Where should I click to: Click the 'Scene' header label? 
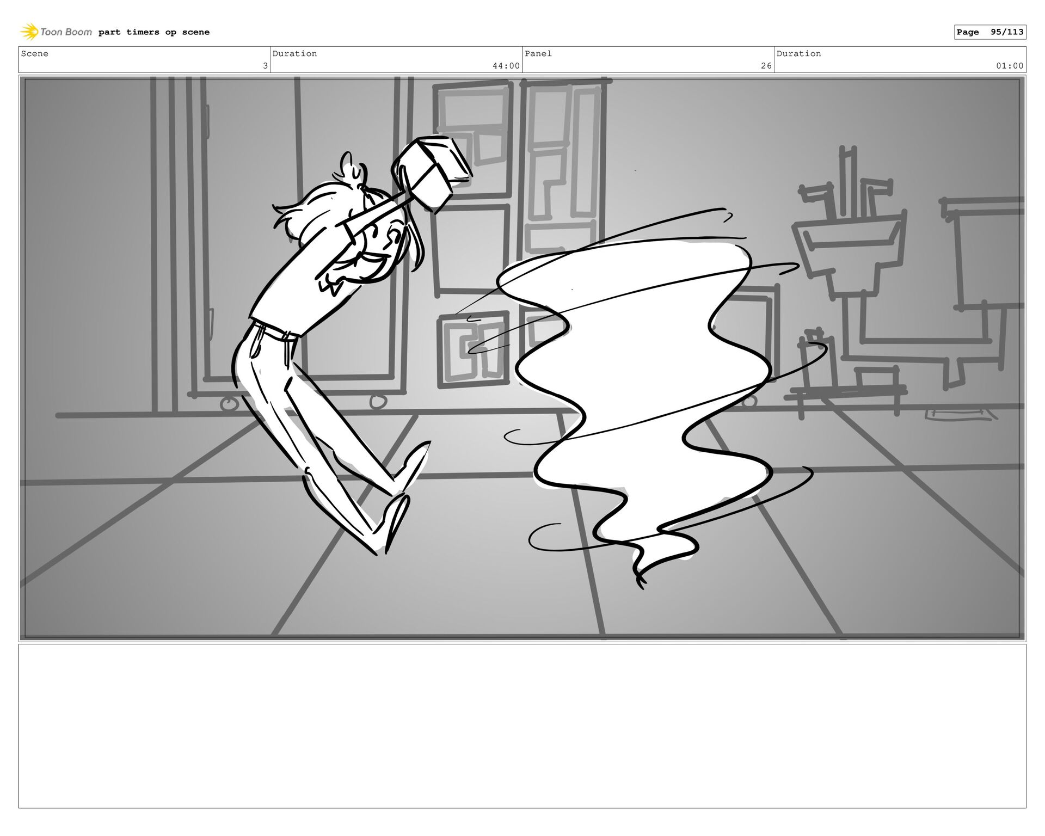tap(35, 53)
